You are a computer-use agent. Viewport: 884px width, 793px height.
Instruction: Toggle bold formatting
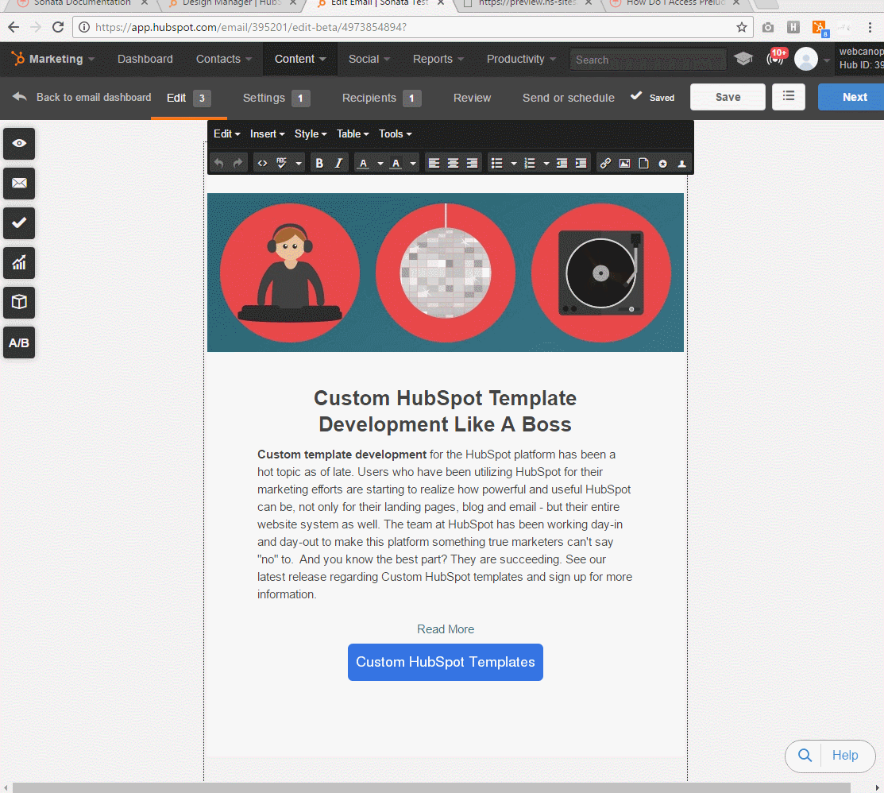pyautogui.click(x=319, y=164)
